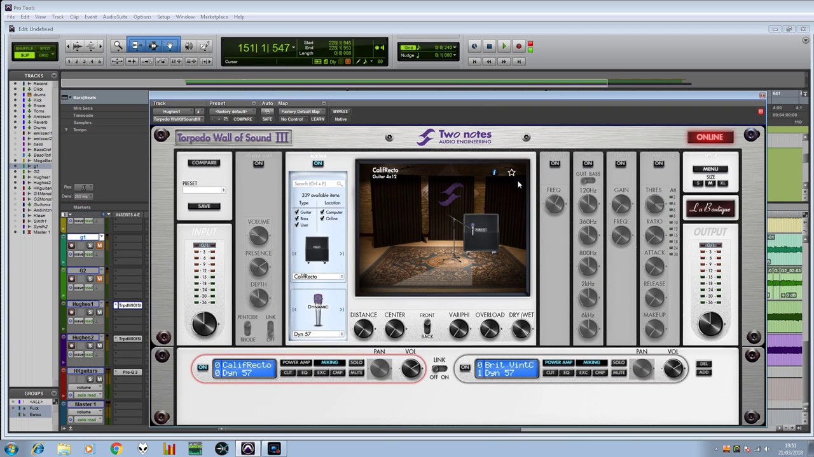The width and height of the screenshot is (814, 457).
Task: Go to previous microphone arrow beside Dynamic mic
Action: point(294,309)
